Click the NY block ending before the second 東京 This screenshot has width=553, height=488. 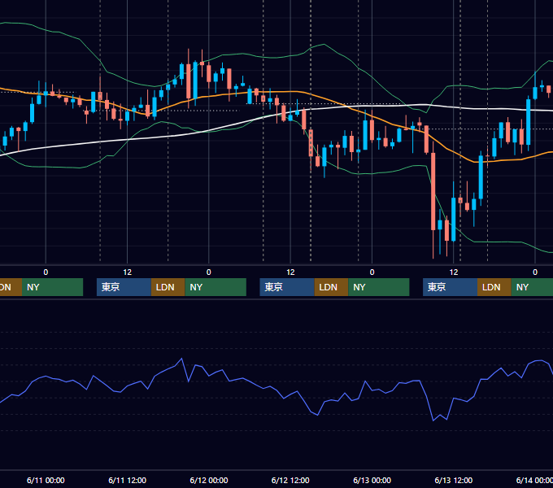click(x=216, y=287)
